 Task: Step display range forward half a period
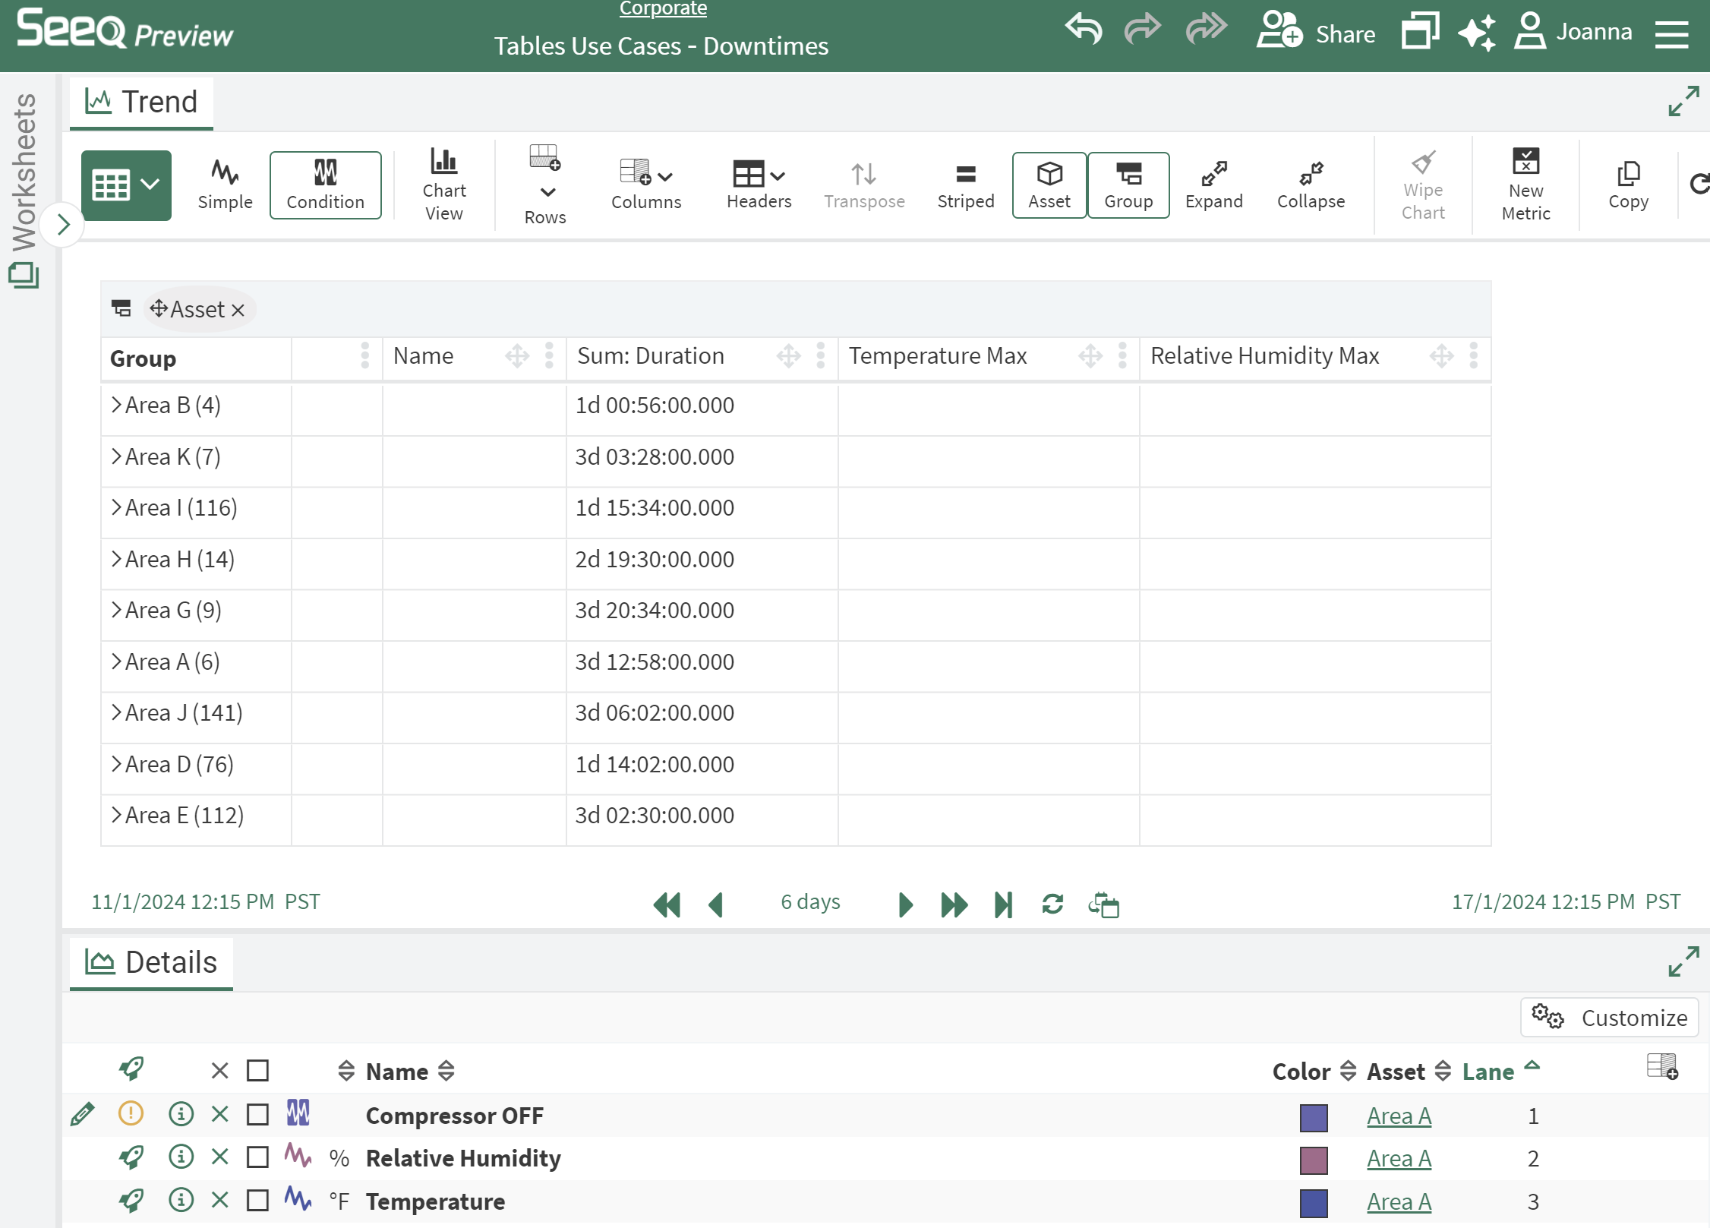point(905,904)
